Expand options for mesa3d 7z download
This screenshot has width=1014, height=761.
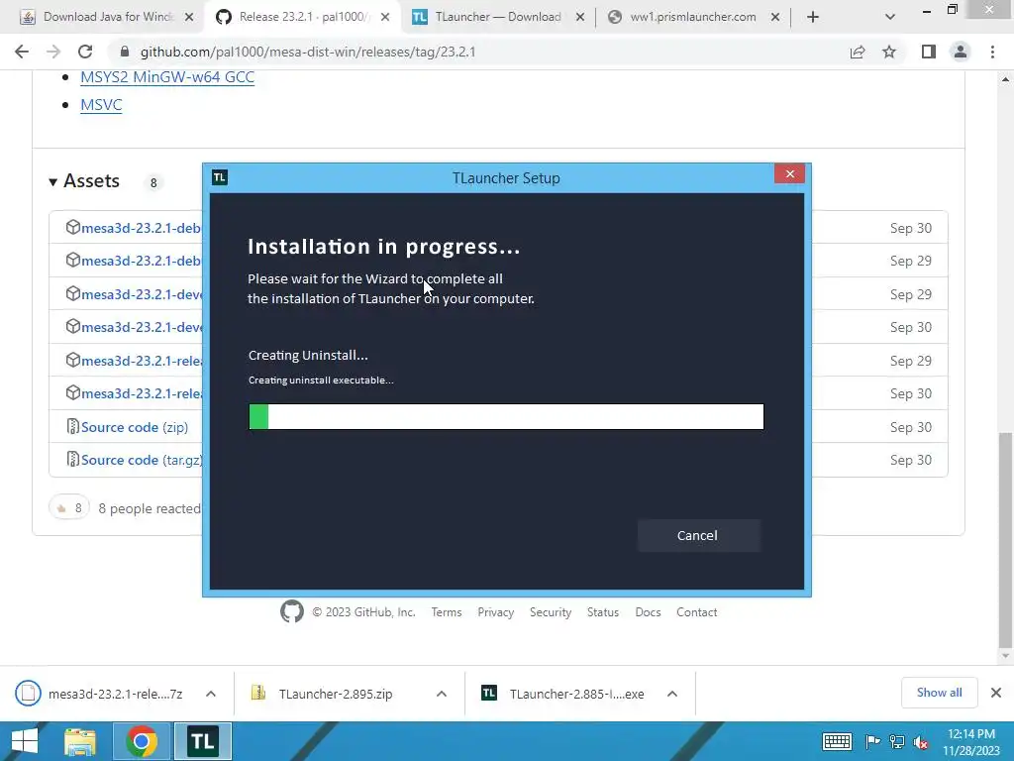(x=211, y=694)
